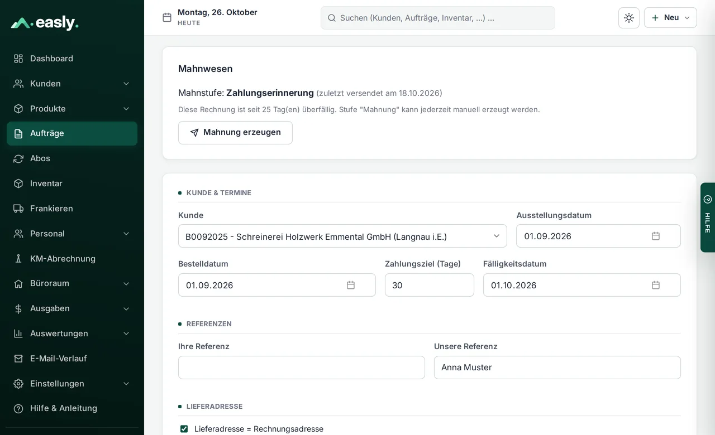Toggle the light/dark theme sun button
Viewport: 715px width, 435px height.
point(629,18)
